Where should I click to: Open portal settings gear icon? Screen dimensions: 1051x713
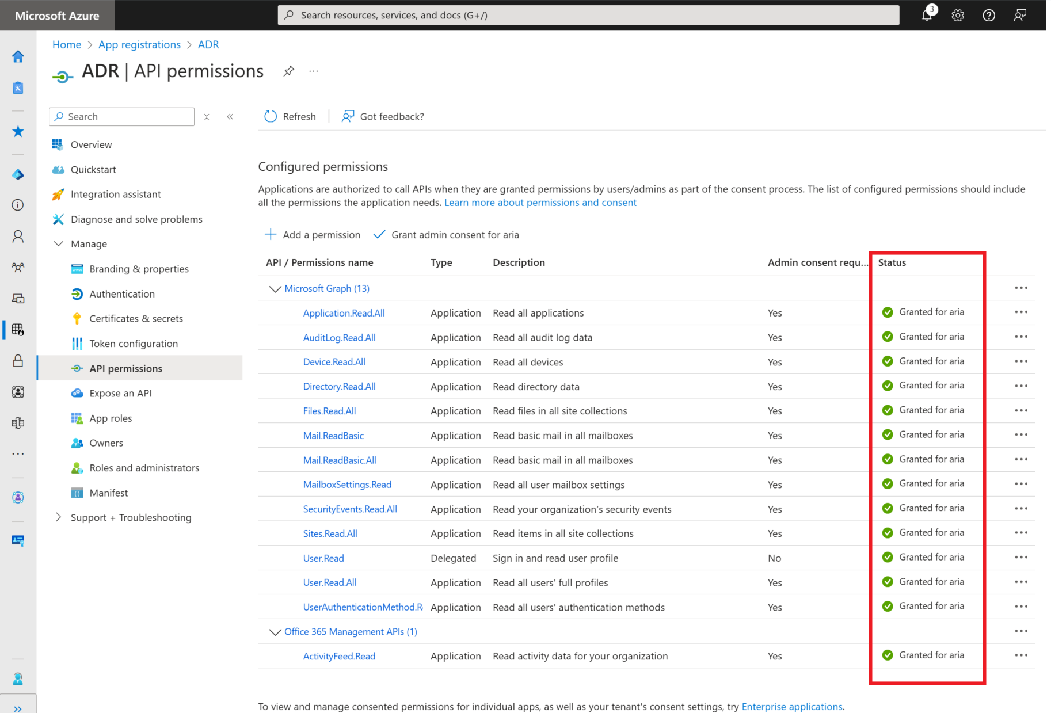click(958, 16)
